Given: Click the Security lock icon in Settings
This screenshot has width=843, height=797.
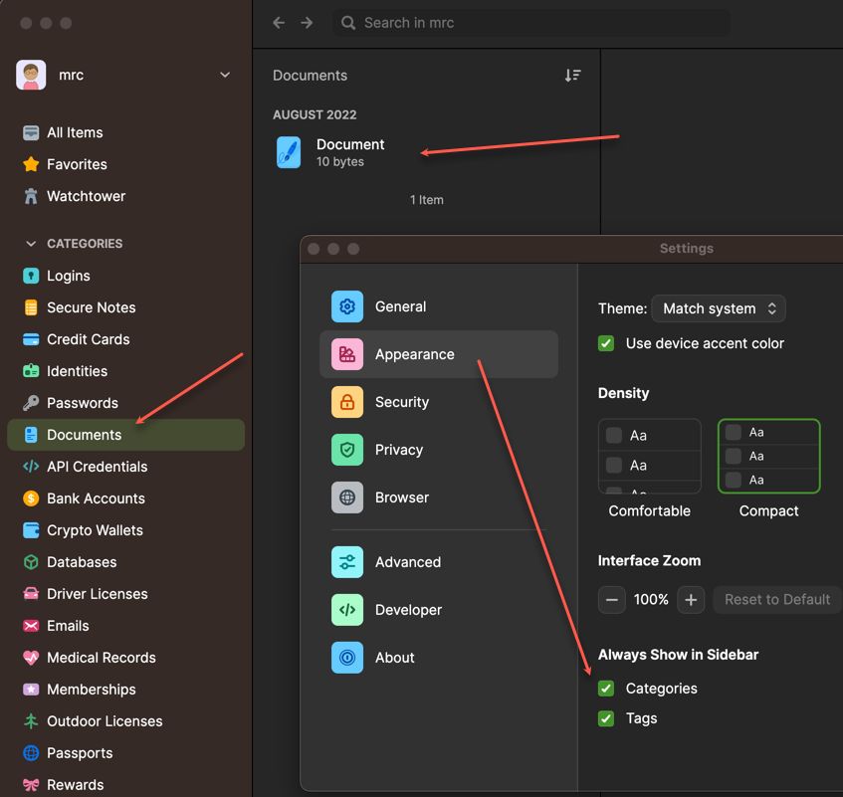Looking at the screenshot, I should pyautogui.click(x=347, y=402).
